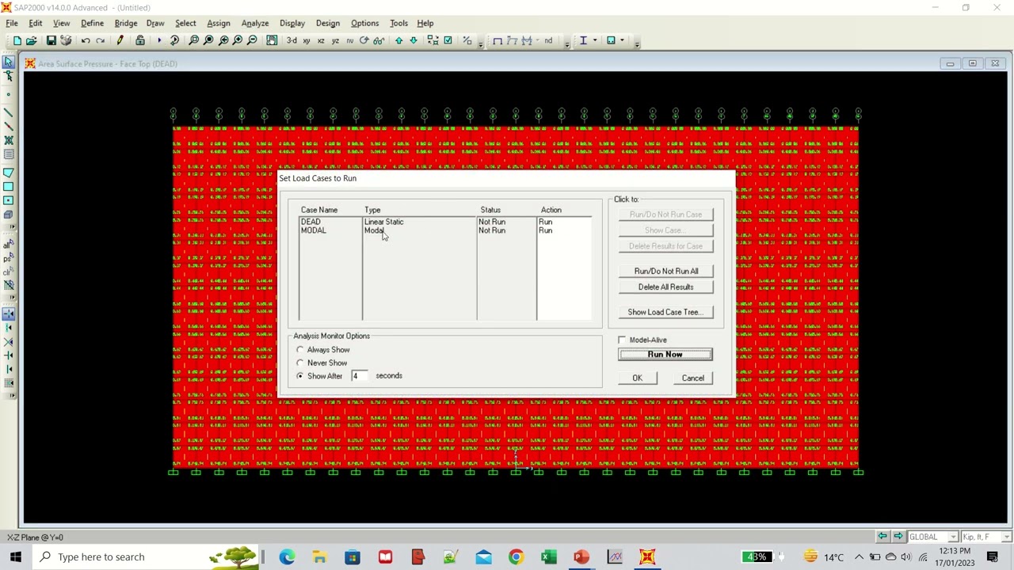The width and height of the screenshot is (1014, 570).
Task: Open the Define menu
Action: [x=92, y=23]
